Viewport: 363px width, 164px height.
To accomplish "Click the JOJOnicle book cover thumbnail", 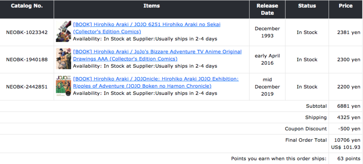I will [x=64, y=86].
